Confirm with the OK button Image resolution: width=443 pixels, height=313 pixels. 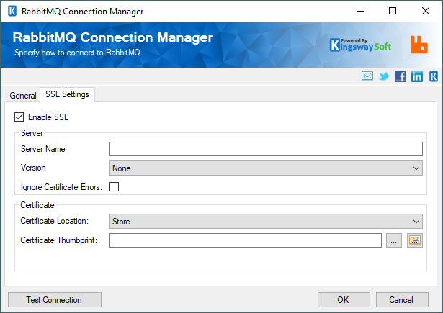pos(344,300)
